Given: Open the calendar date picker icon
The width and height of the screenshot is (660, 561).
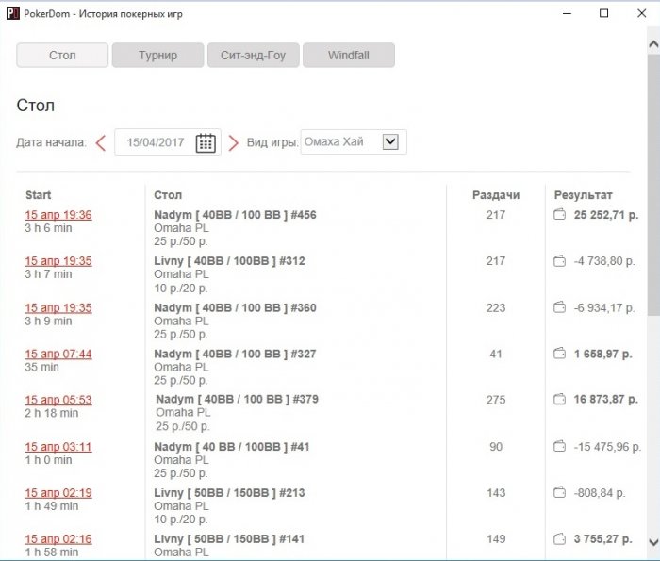Looking at the screenshot, I should click(206, 142).
